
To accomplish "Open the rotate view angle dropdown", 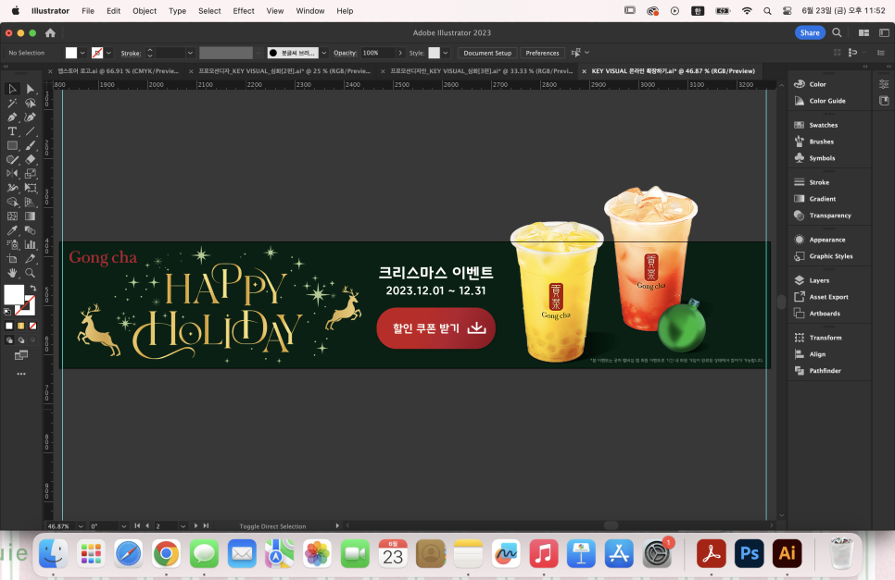I will (x=123, y=526).
